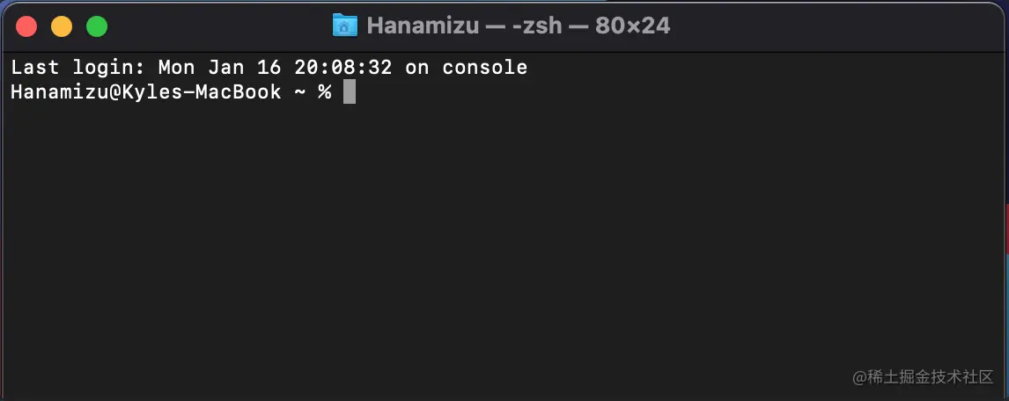Click the "%" prompt symbol
The image size is (1009, 401).
[324, 91]
